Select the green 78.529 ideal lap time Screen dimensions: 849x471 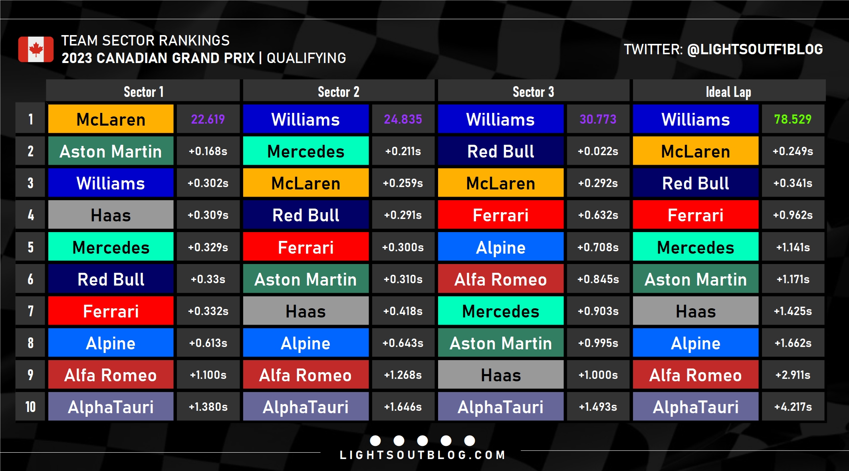tap(793, 119)
